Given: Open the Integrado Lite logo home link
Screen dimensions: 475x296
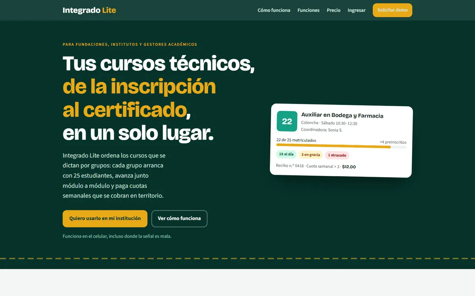Looking at the screenshot, I should tap(89, 10).
